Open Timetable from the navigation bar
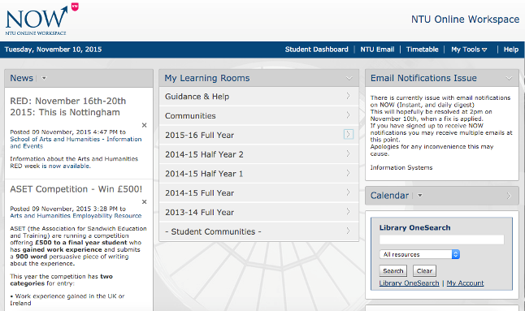This screenshot has height=311, width=525. click(x=423, y=50)
